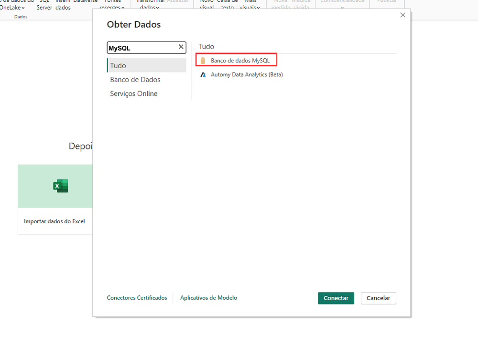Image resolution: width=478 pixels, height=344 pixels.
Task: Open the Conectores Certificados link
Action: 137,298
